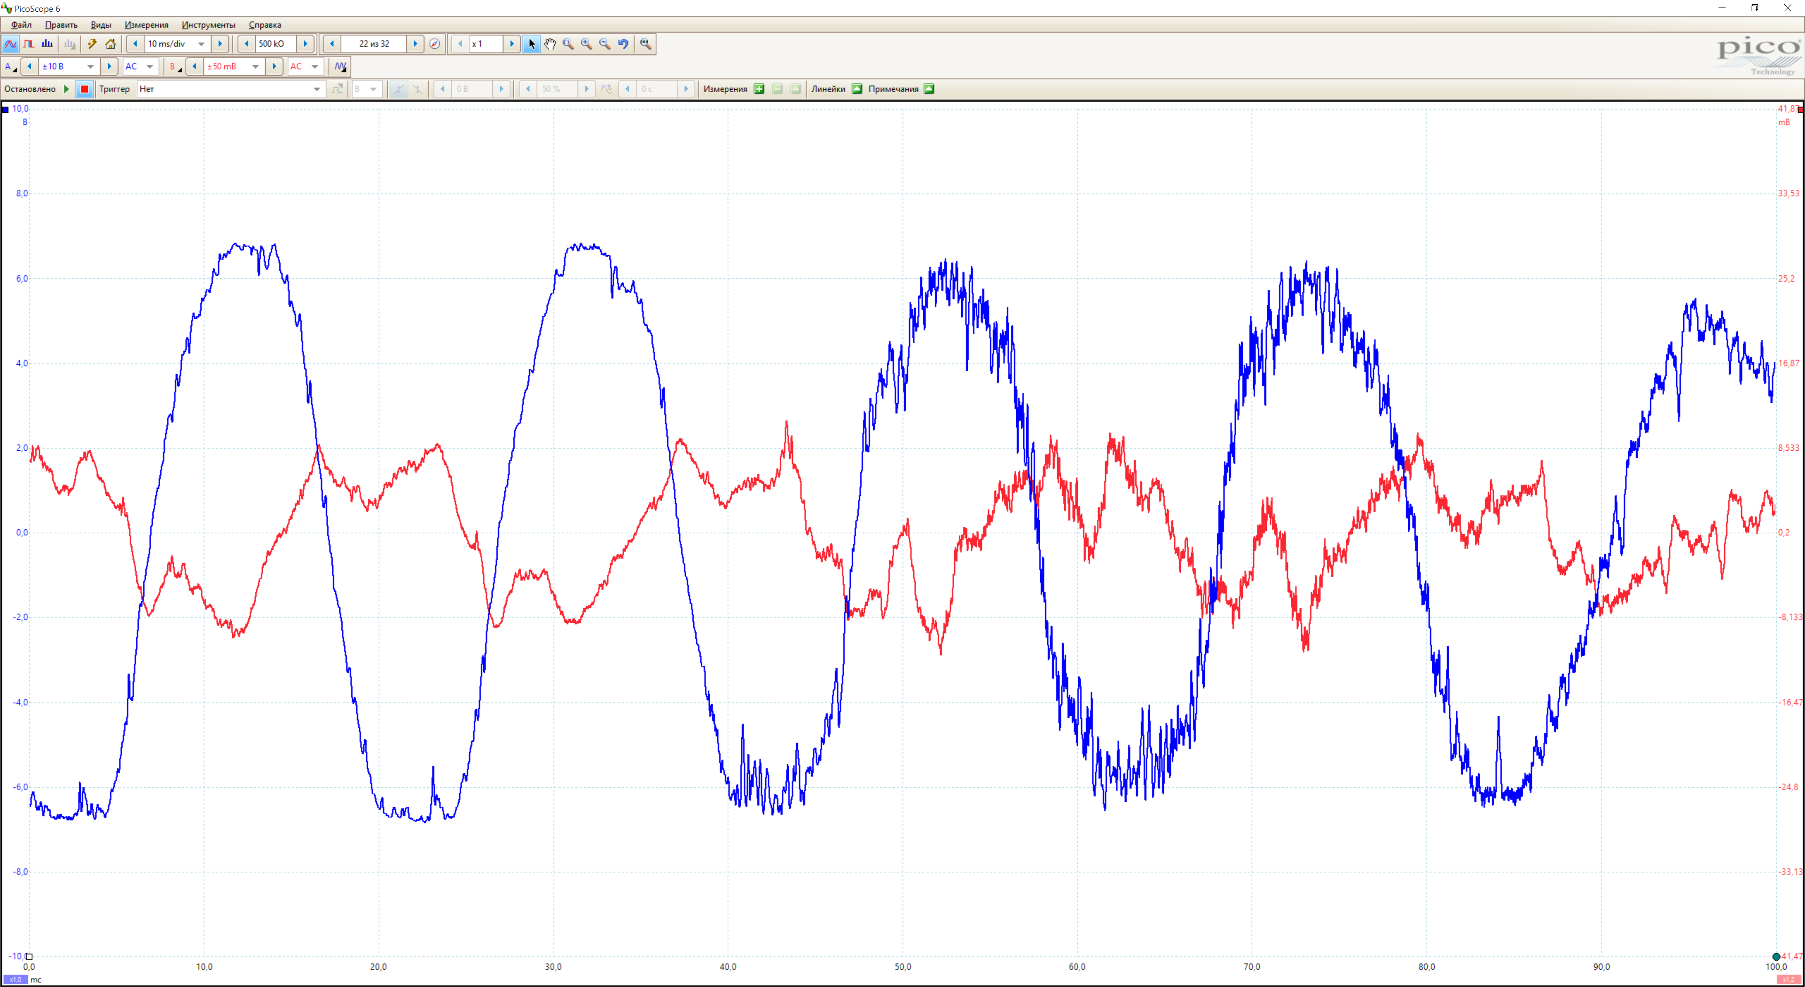This screenshot has height=987, width=1805.
Task: Click the home icon in toolbar
Action: click(111, 43)
